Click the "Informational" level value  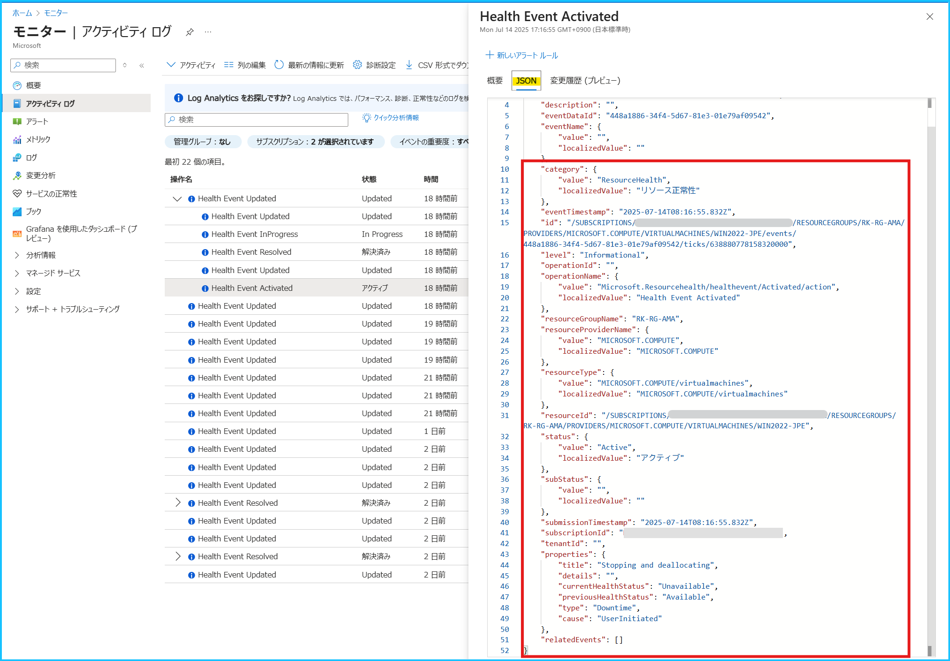coord(612,255)
